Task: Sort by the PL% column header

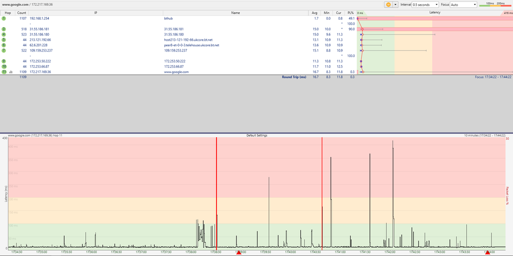Action: point(351,12)
